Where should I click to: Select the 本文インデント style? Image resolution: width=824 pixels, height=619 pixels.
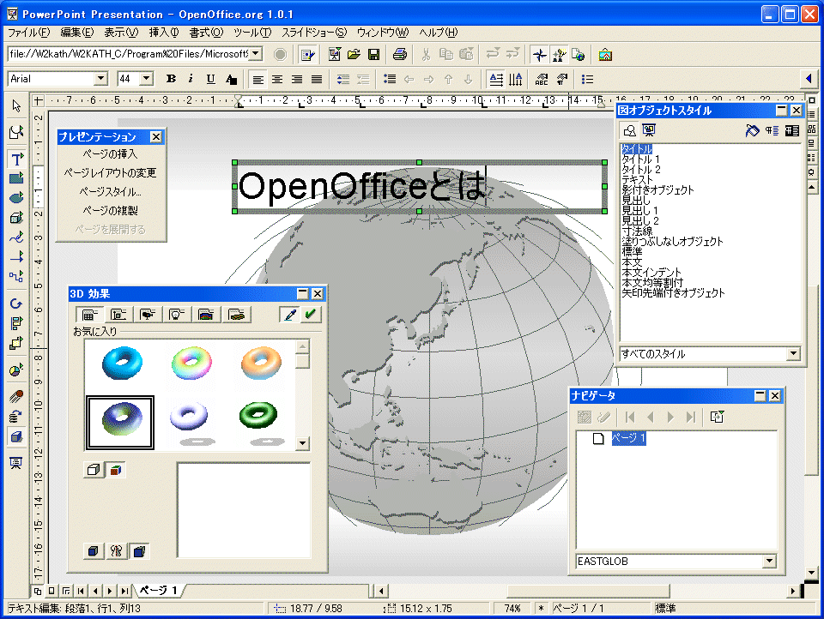point(651,272)
